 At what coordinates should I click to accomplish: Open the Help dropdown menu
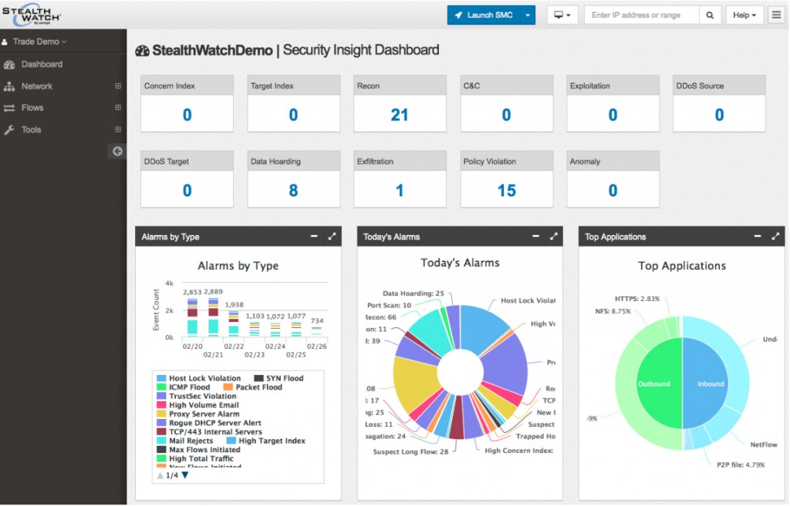coord(744,15)
